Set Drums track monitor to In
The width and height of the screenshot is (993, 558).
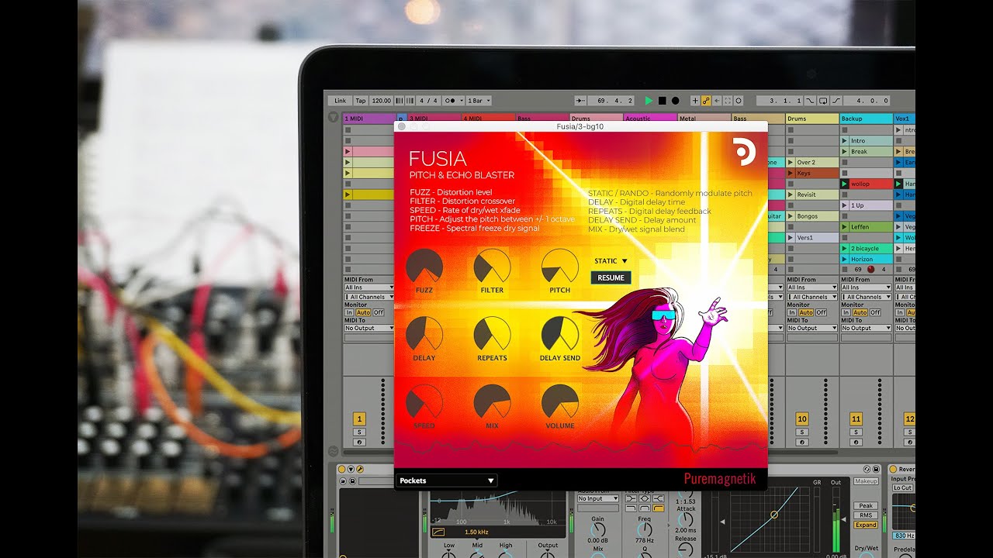click(x=791, y=312)
